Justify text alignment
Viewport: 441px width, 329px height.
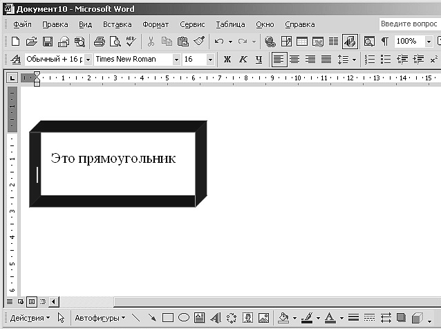click(x=326, y=59)
